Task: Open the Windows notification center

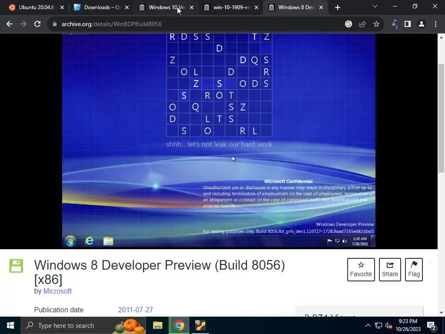Action: click(x=432, y=325)
